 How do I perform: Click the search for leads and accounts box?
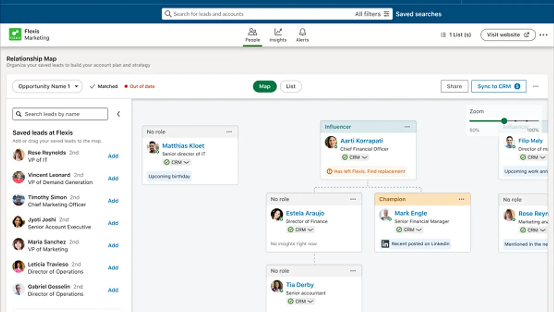point(277,14)
